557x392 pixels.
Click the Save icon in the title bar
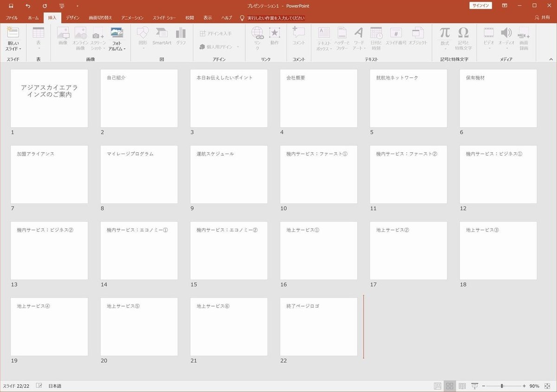[11, 6]
